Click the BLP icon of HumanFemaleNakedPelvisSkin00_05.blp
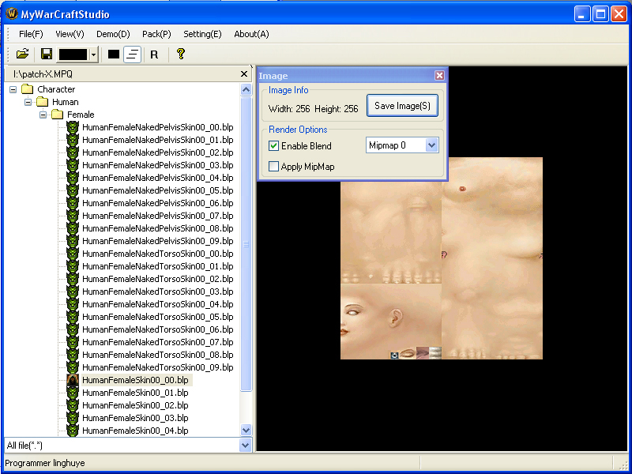Screen dimensions: 632x474 (x=73, y=190)
